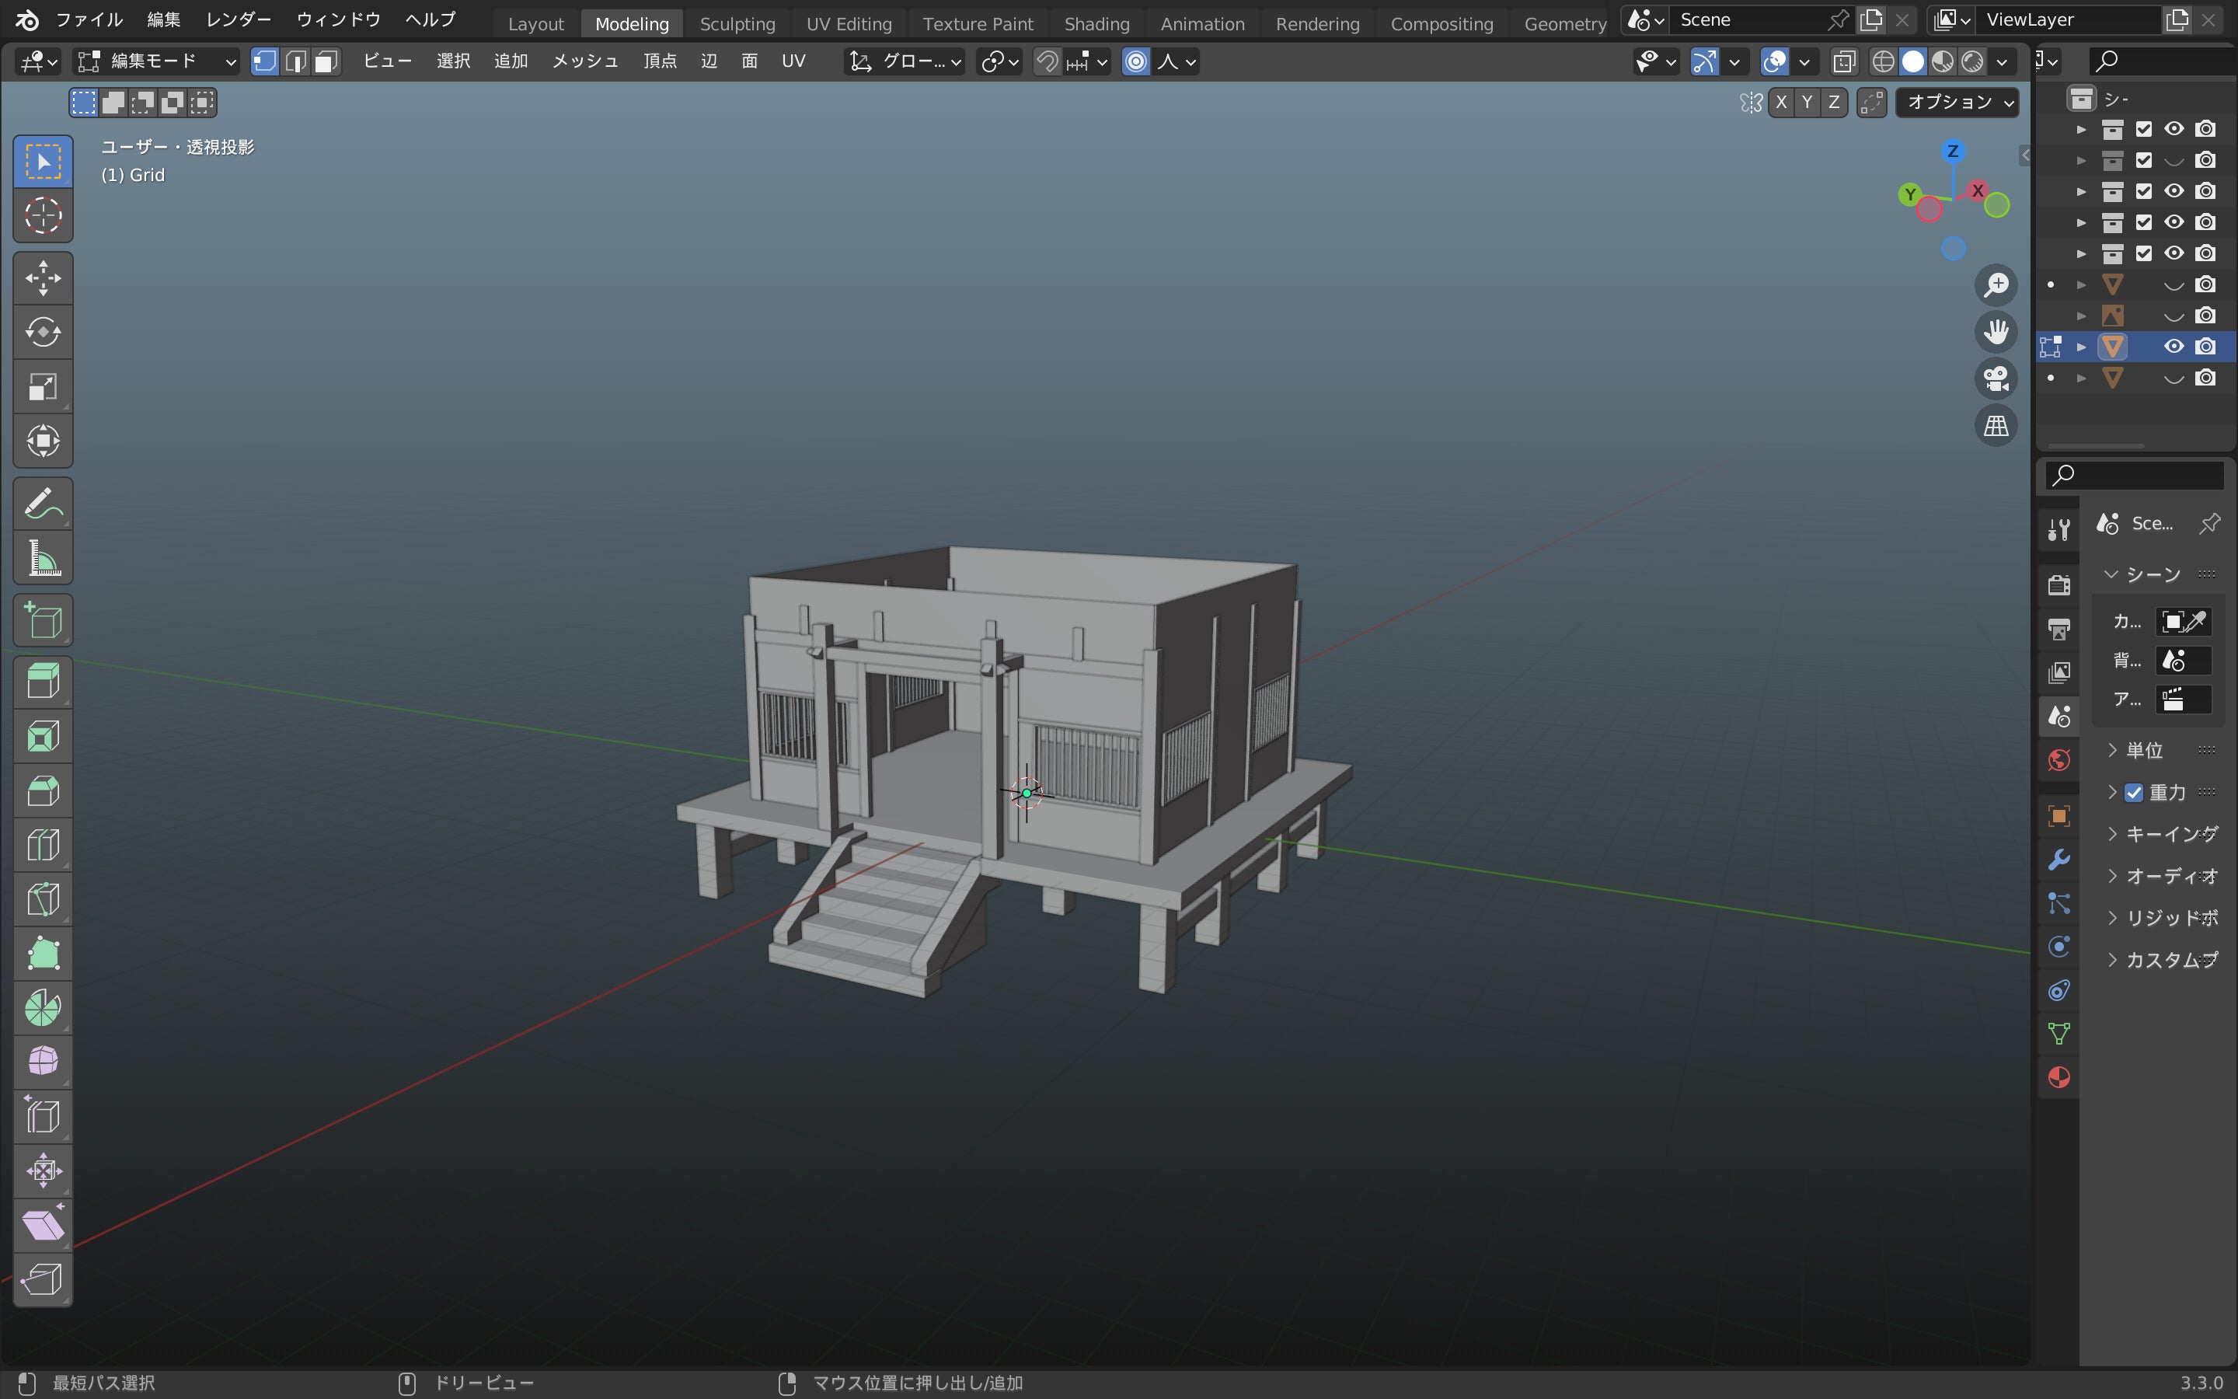Open the オプション options dropdown
2238x1399 pixels.
(x=1957, y=102)
